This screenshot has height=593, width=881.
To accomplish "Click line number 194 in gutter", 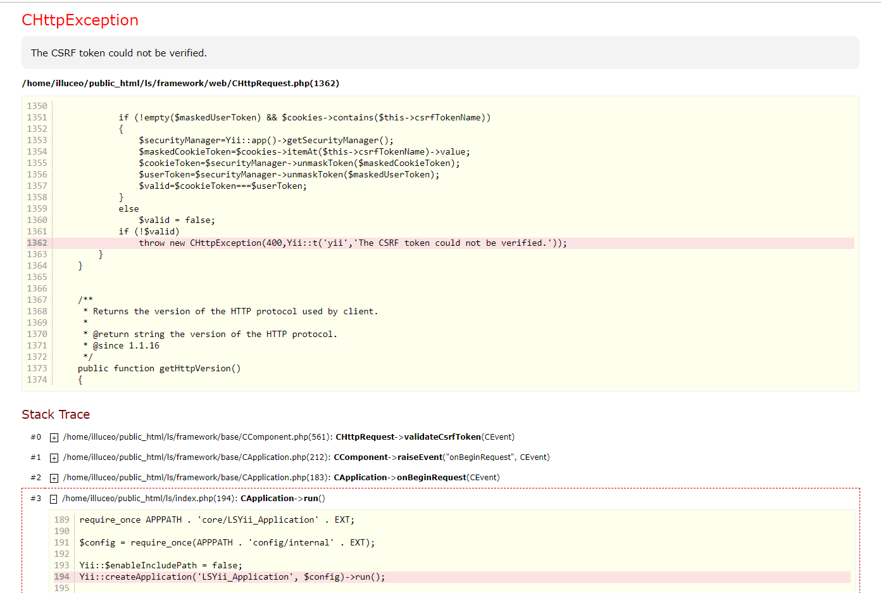I will 61,577.
